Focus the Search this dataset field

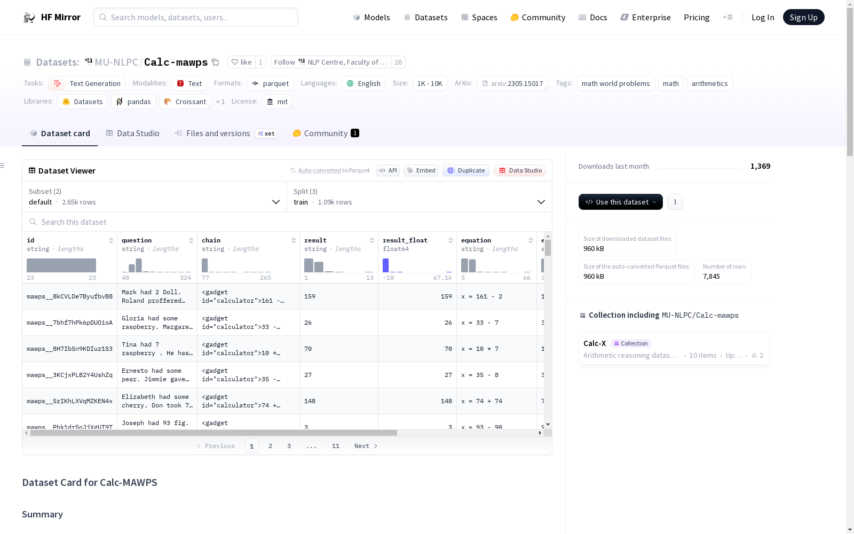(x=287, y=222)
